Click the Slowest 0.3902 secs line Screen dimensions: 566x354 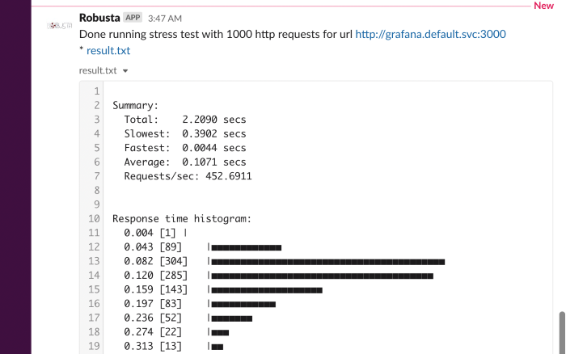(185, 134)
